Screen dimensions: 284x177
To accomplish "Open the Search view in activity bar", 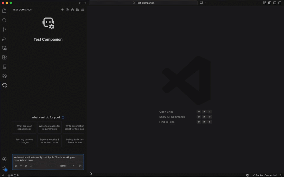I will click(x=4, y=20).
